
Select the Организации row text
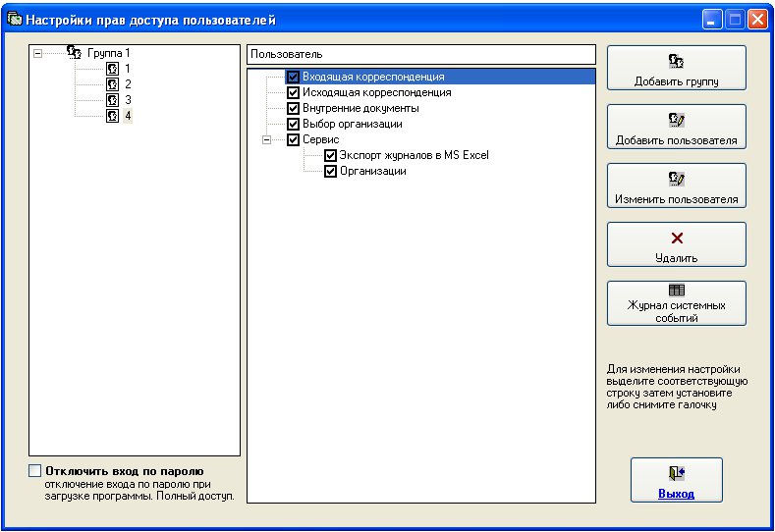372,172
